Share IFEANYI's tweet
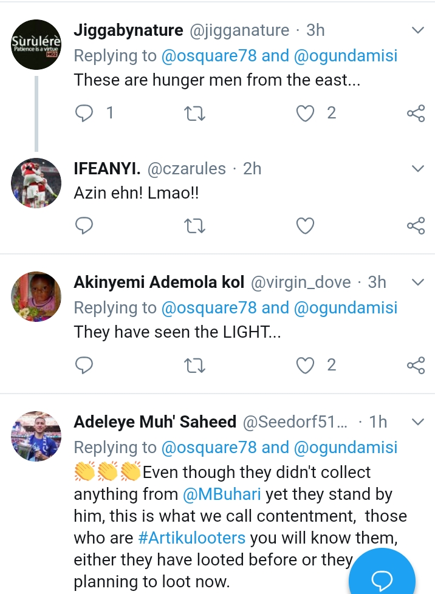 pos(416,226)
